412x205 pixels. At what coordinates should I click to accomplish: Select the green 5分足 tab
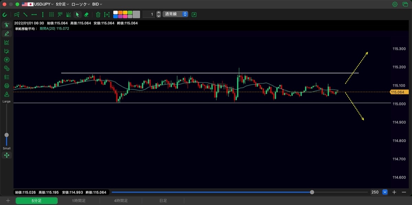(37, 201)
